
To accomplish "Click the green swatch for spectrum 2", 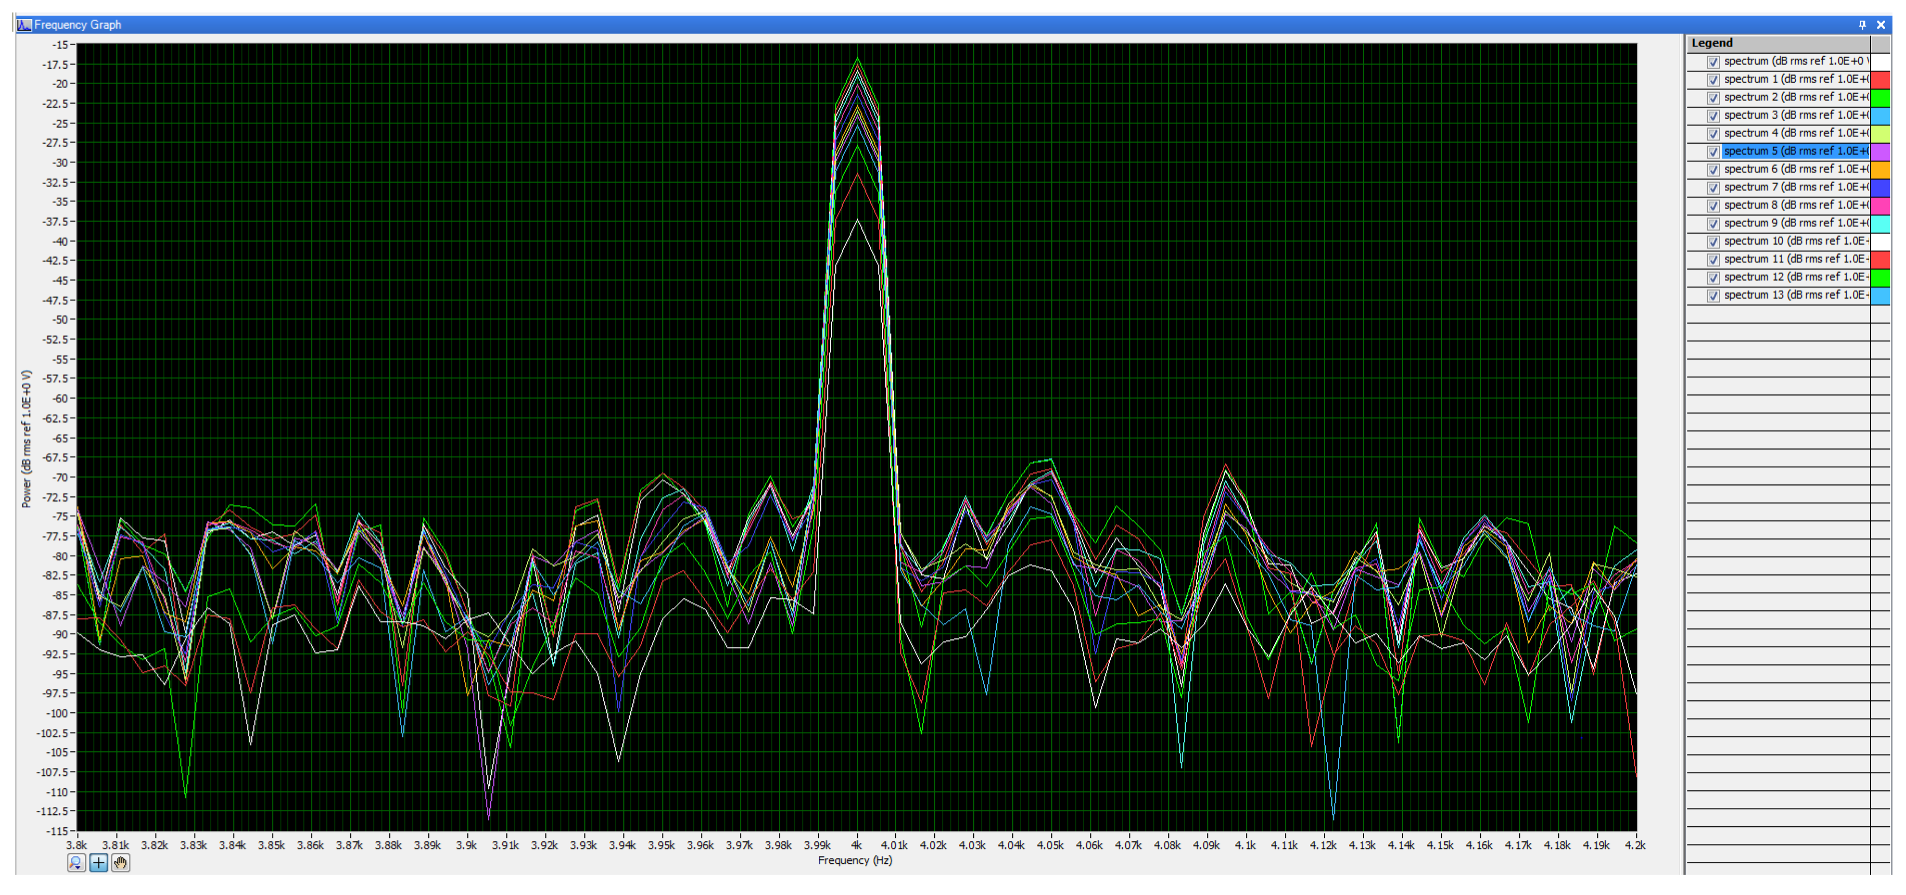I will tap(1880, 98).
